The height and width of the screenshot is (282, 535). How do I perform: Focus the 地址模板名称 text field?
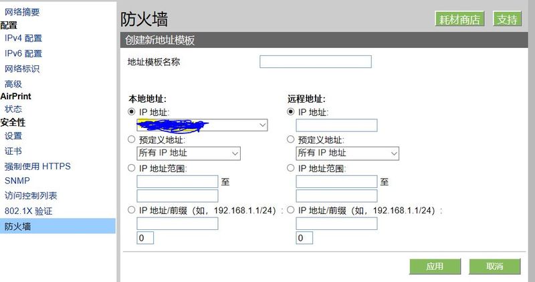point(315,62)
